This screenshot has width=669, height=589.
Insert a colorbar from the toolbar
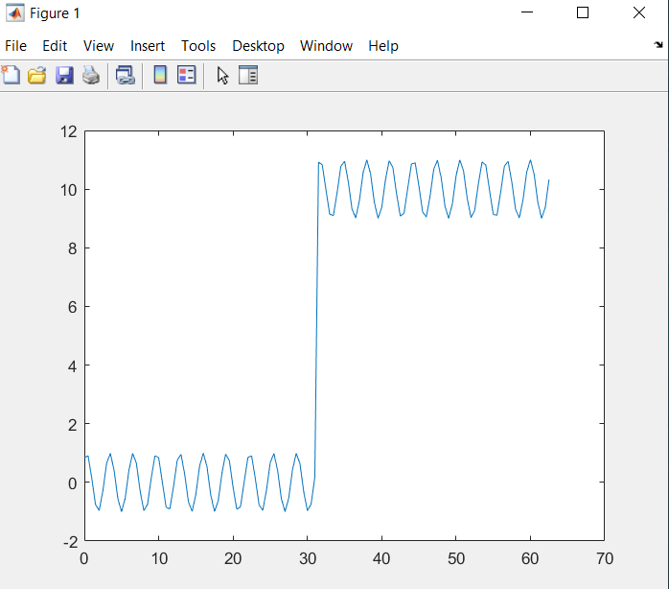(160, 75)
